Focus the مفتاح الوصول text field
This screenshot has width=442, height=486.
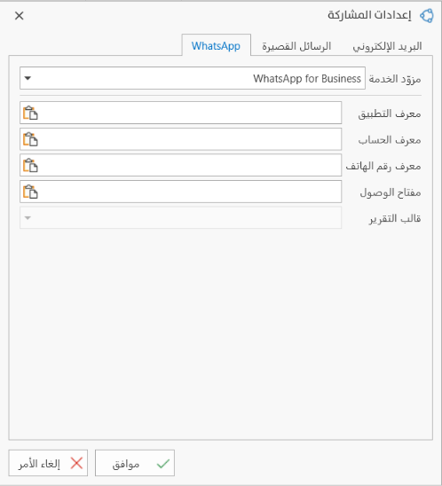point(181,192)
